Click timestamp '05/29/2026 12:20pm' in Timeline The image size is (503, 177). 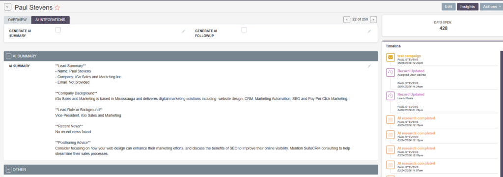tap(410, 63)
